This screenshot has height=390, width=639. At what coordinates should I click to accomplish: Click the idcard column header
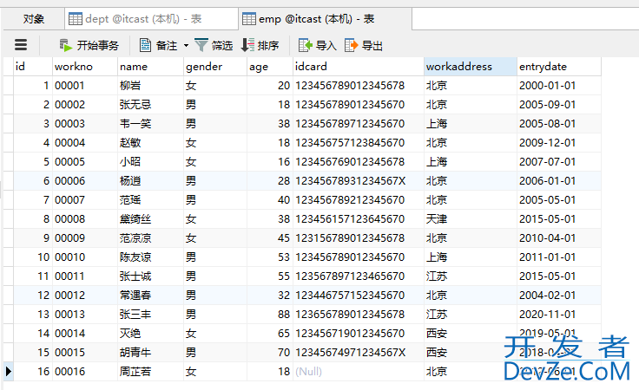tap(359, 67)
